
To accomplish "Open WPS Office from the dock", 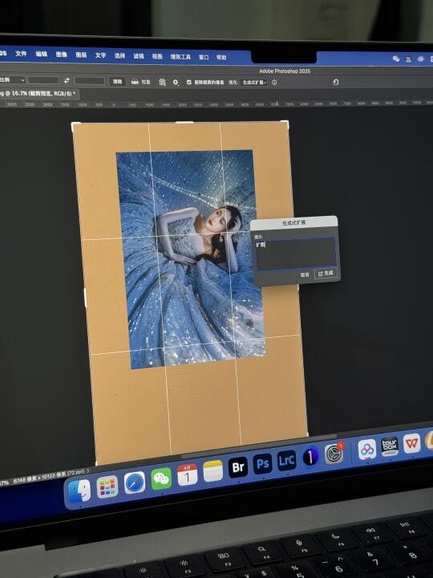I will 411,442.
